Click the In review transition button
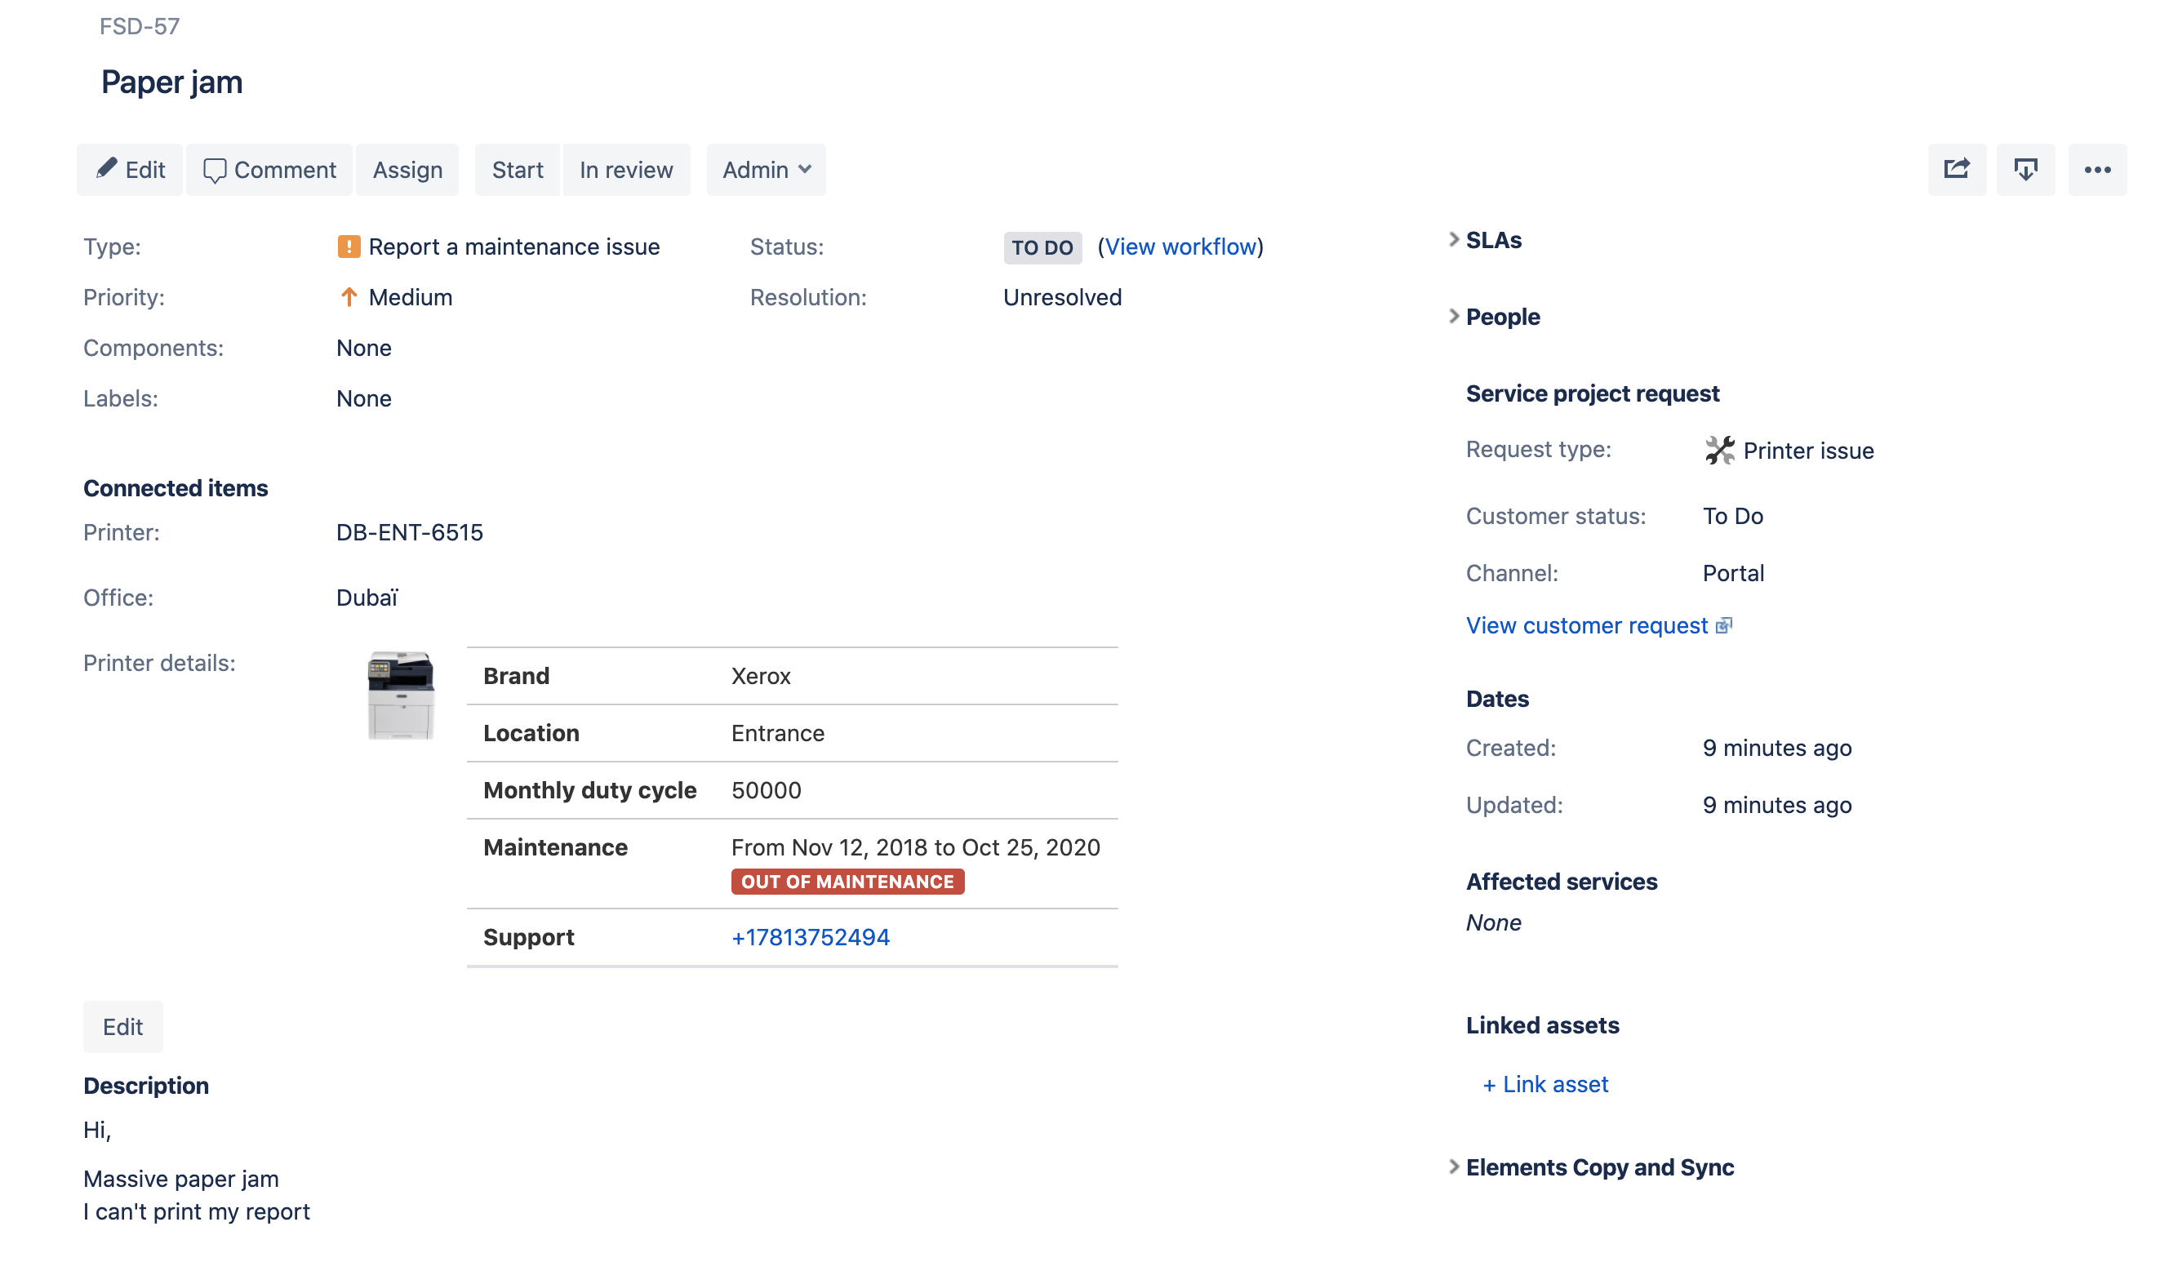This screenshot has height=1262, width=2160. tap(625, 170)
